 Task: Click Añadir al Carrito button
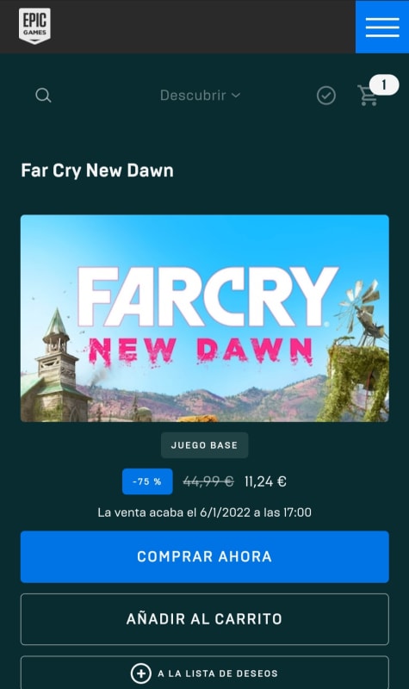205,619
